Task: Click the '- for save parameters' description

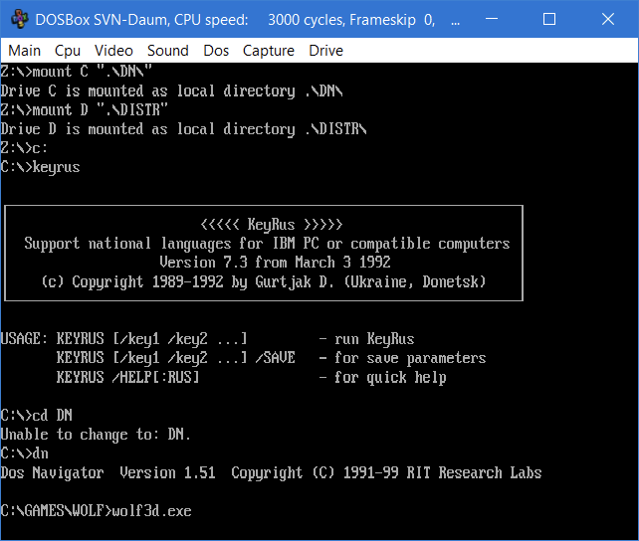Action: [402, 358]
